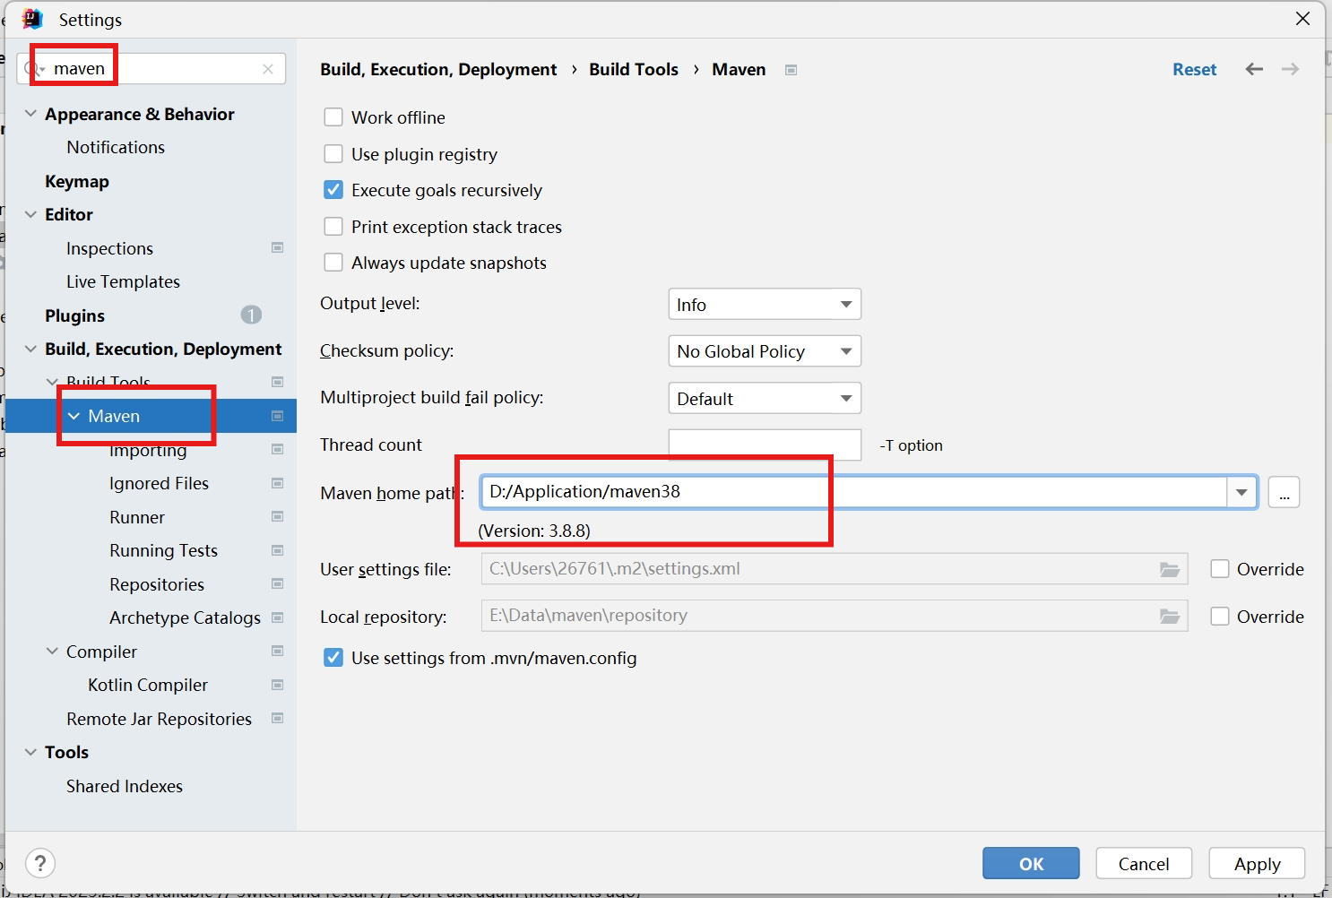Click project-level icon on Remote Jar Repositories row
The height and width of the screenshot is (898, 1332).
[278, 718]
